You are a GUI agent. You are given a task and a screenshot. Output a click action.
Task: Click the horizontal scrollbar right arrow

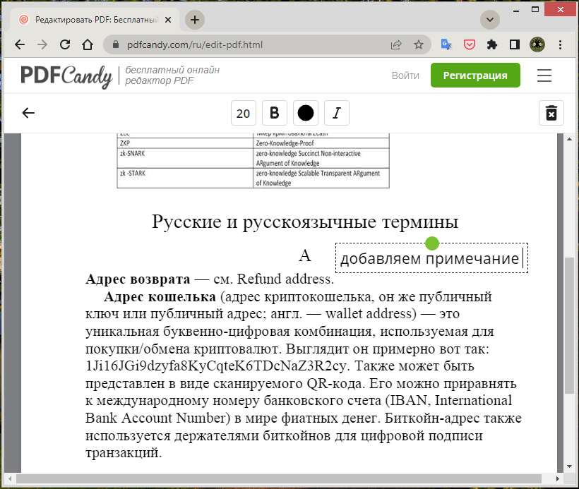(558, 479)
